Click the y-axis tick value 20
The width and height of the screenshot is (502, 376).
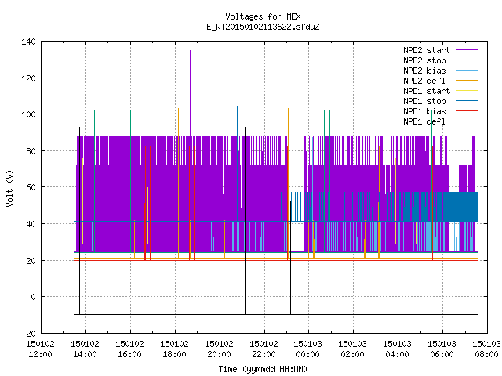coord(31,261)
